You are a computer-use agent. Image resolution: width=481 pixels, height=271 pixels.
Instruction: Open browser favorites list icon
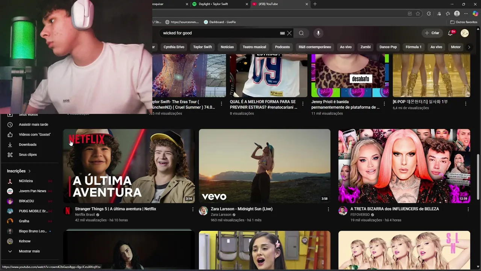[448, 14]
